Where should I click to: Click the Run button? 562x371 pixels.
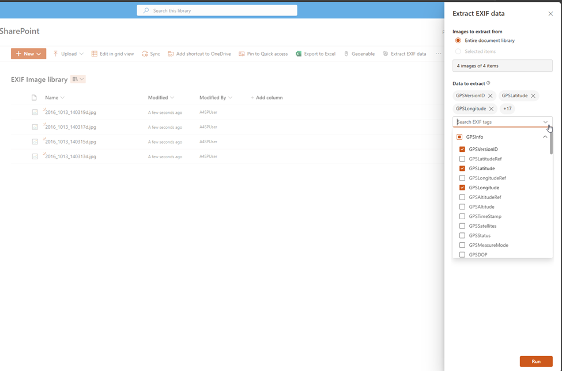pos(536,361)
